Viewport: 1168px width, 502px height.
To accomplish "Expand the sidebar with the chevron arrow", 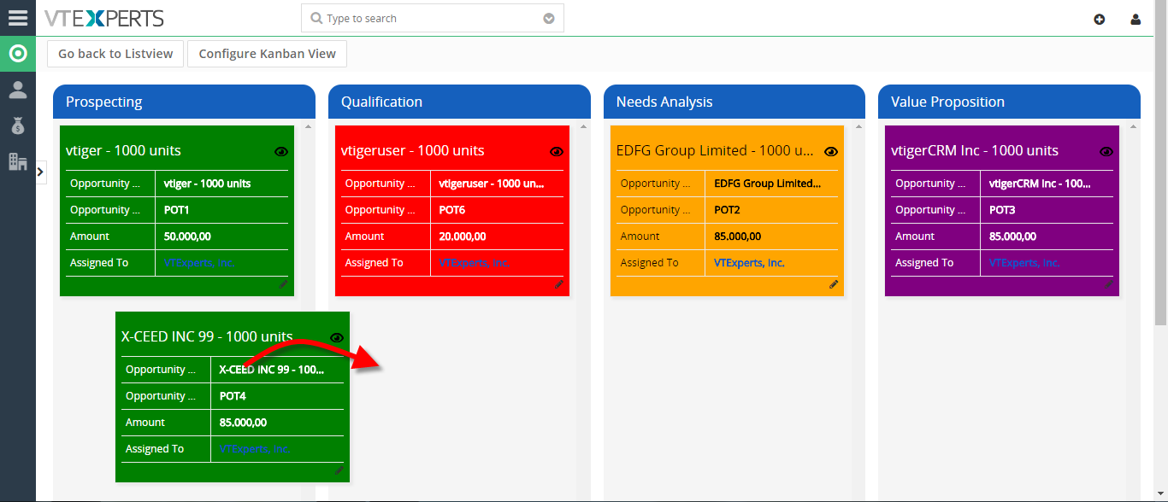I will pyautogui.click(x=40, y=172).
